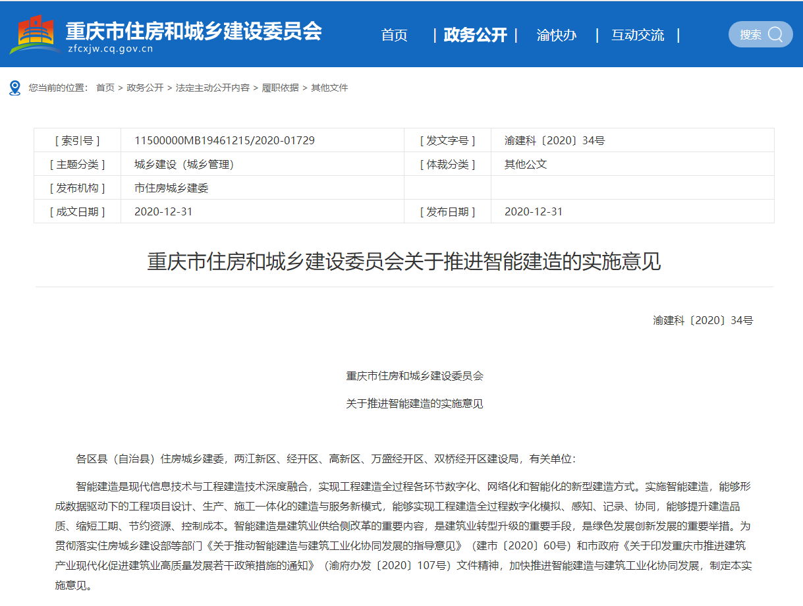Click the magnifier icon in search button
803x606 pixels.
(x=775, y=34)
